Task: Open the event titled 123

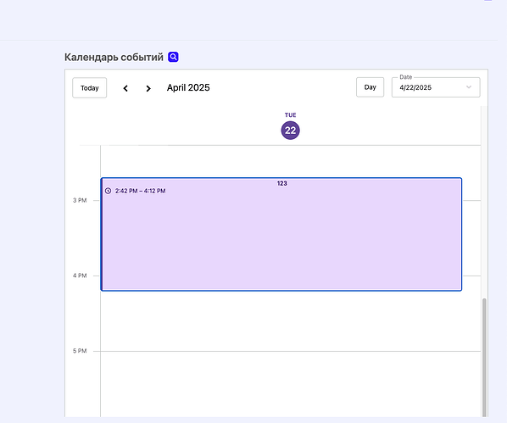Action: (x=281, y=234)
